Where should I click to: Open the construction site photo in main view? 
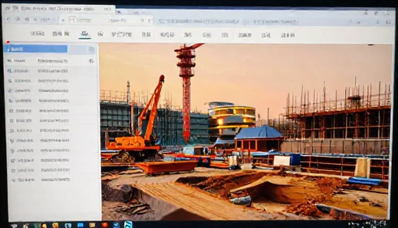click(x=244, y=131)
